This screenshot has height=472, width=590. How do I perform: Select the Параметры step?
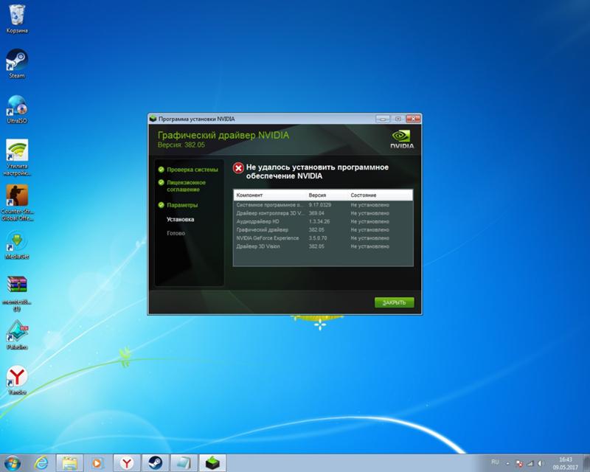click(182, 205)
